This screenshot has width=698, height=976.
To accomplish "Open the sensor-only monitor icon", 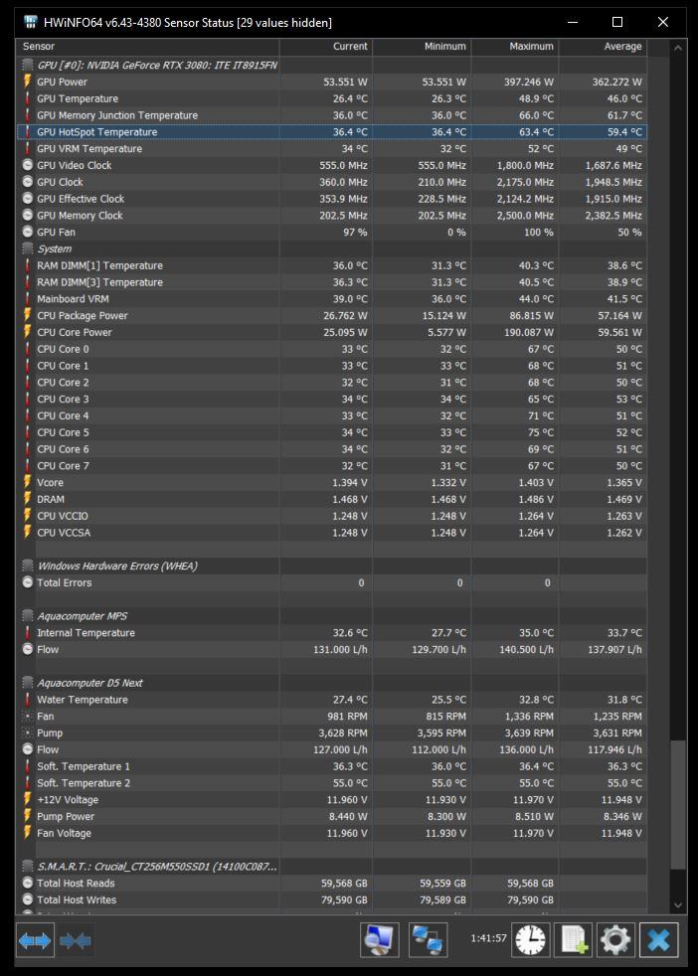I will tap(380, 940).
